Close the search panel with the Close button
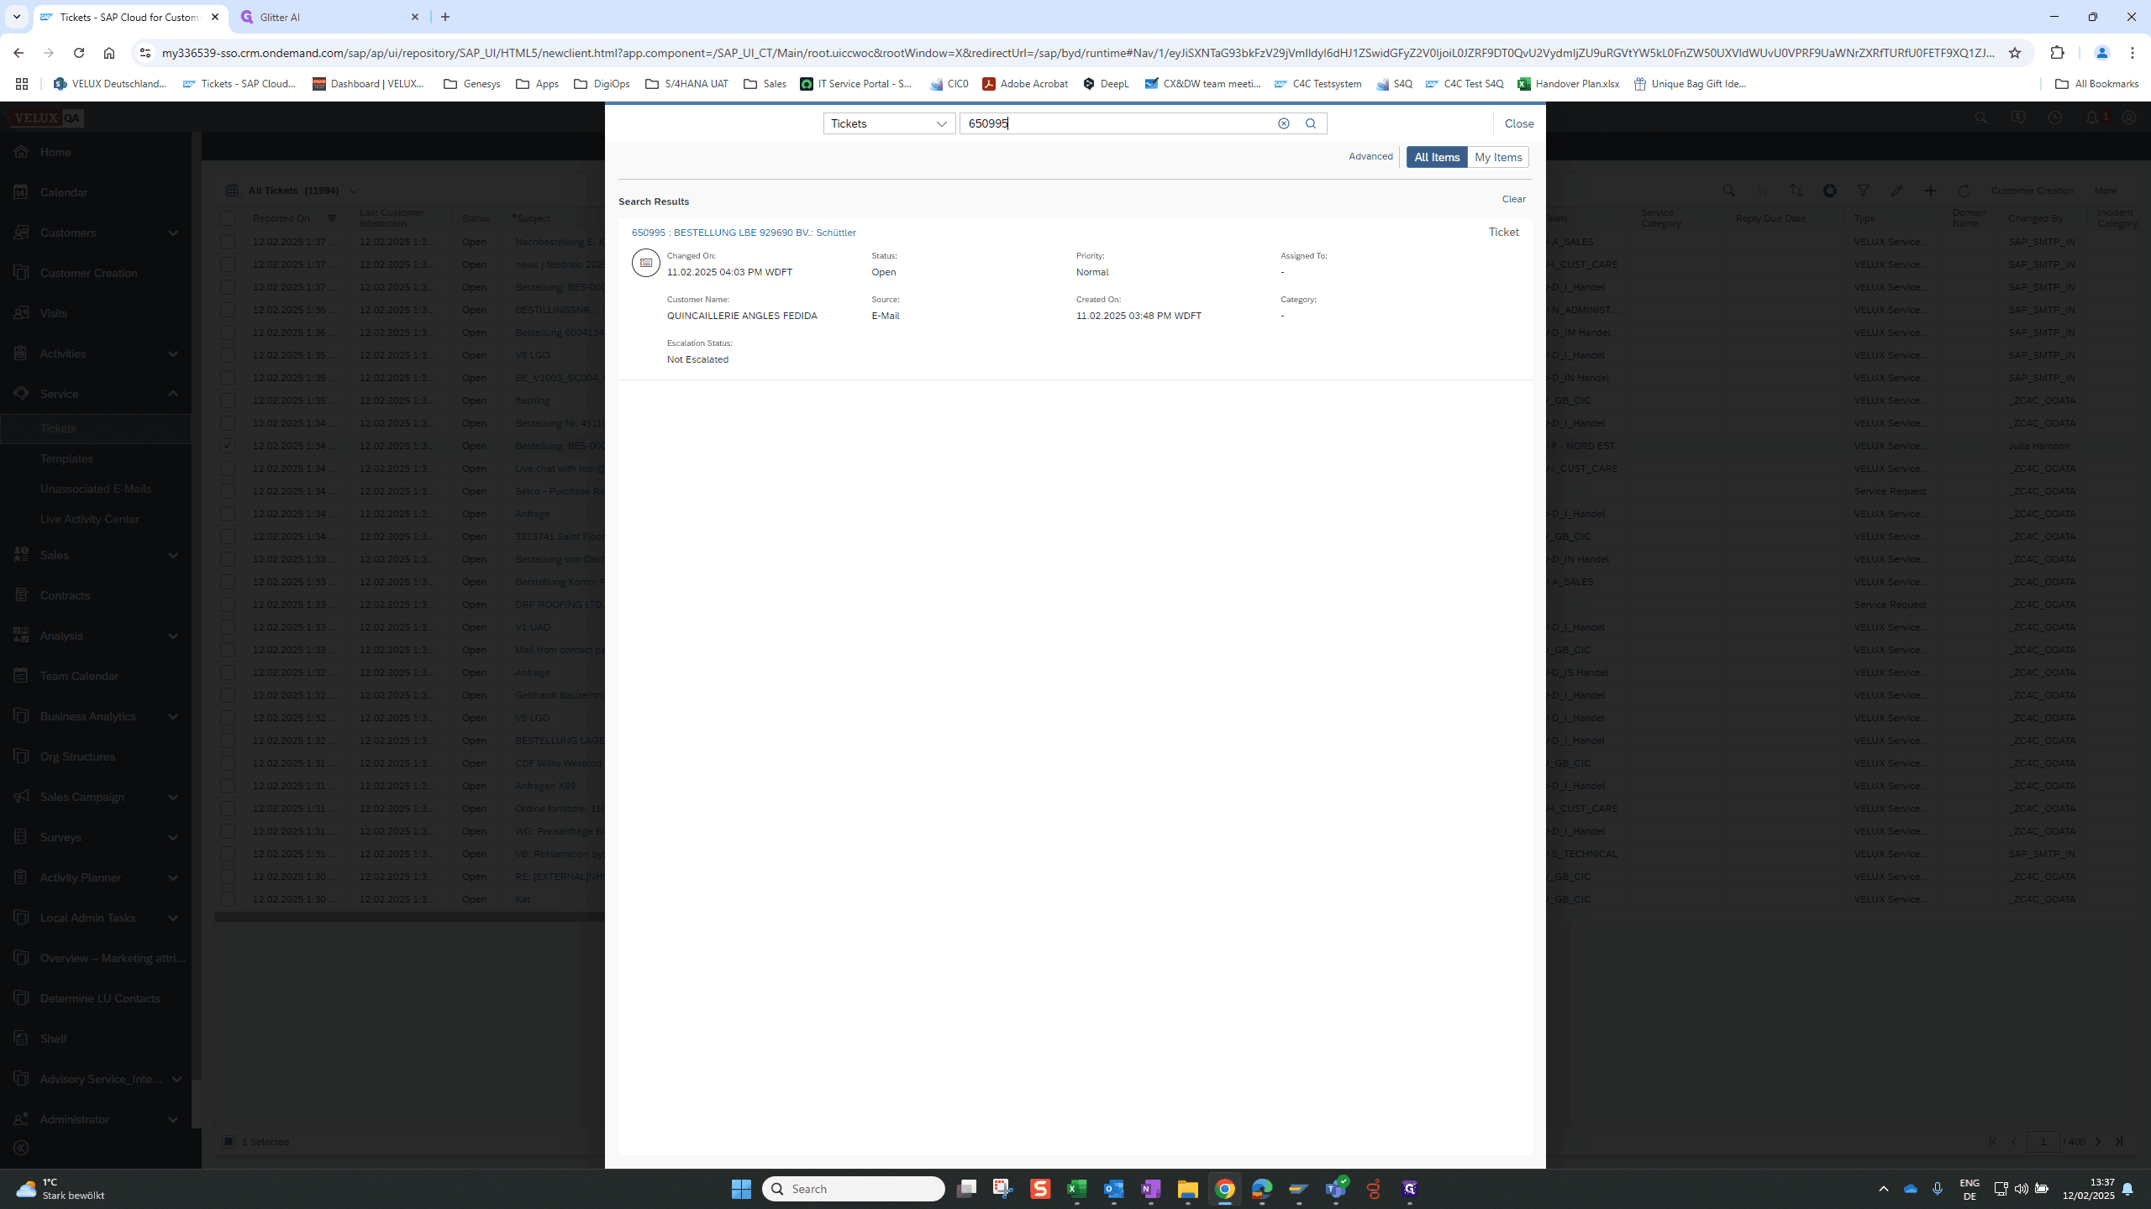Image resolution: width=2151 pixels, height=1209 pixels. 1519,123
